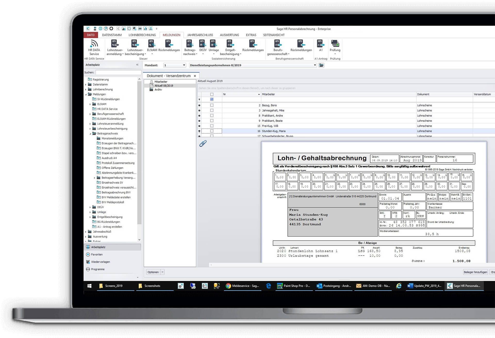495x338 pixels.
Task: Toggle the select-all checkbox in the table header
Action: pos(212,94)
